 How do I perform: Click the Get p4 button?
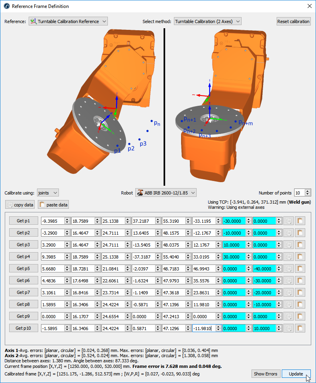(23, 257)
